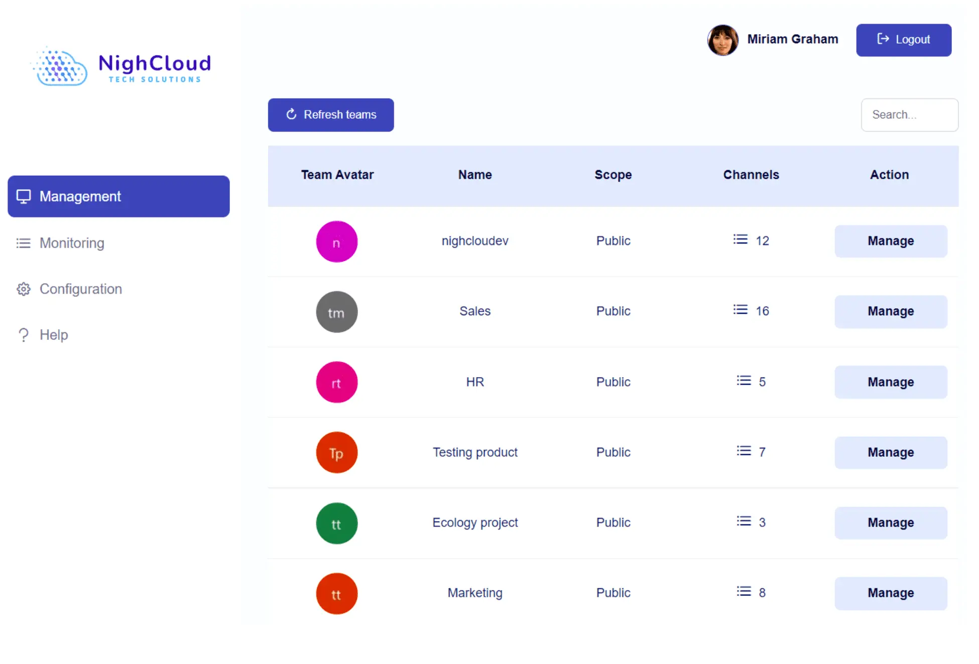The height and width of the screenshot is (664, 979).
Task: Click the NighCloud logo
Action: [121, 67]
